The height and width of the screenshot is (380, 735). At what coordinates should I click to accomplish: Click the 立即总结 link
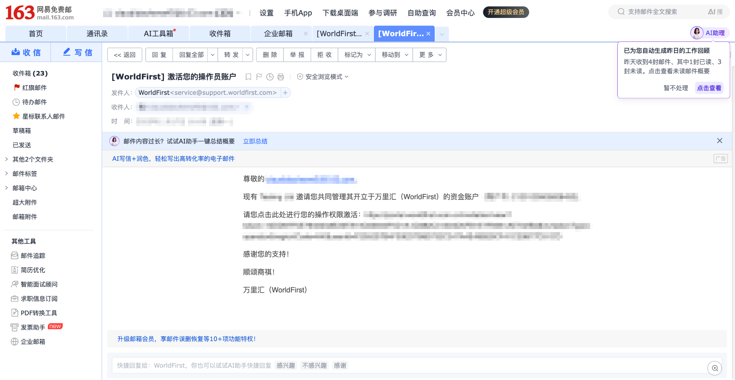[255, 141]
